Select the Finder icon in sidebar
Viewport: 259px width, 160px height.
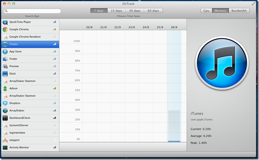point(5,59)
